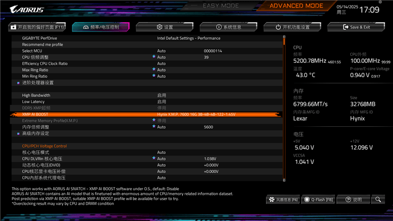Select the XMP AI BOOST row label
The image size is (393, 221).
pyautogui.click(x=35, y=114)
